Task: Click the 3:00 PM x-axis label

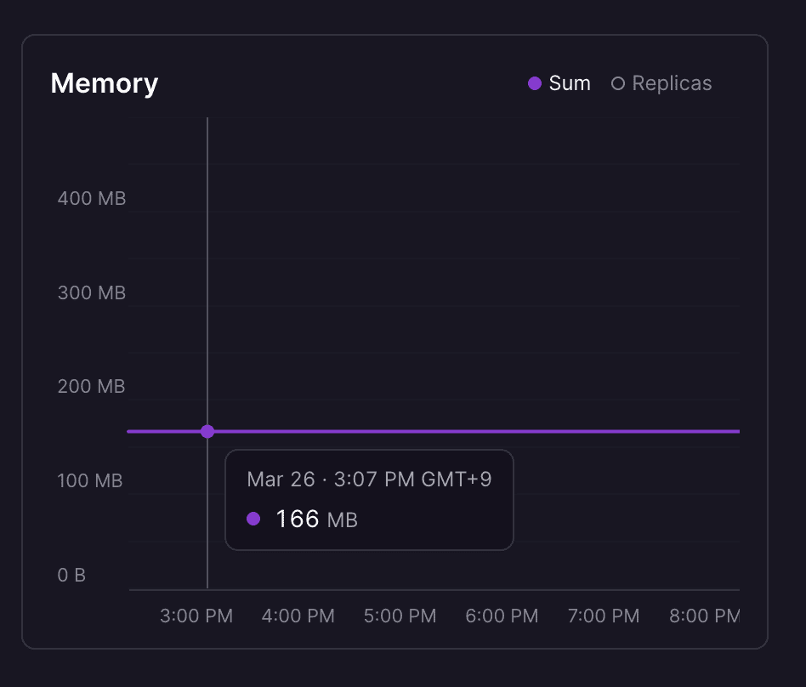Action: click(x=196, y=616)
